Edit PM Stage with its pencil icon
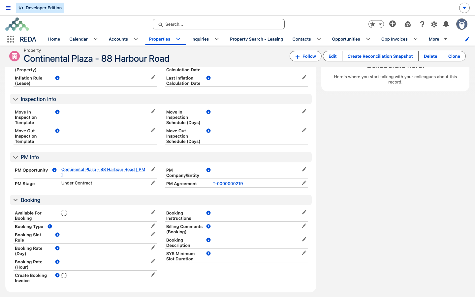This screenshot has height=297, width=475. [153, 183]
